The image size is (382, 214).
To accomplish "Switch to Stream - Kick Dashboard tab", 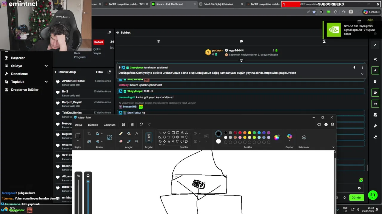I will [173, 4].
